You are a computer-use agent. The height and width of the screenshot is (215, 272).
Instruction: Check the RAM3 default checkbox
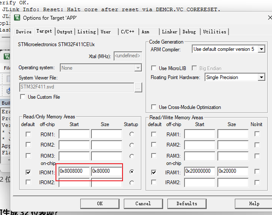[154, 156]
